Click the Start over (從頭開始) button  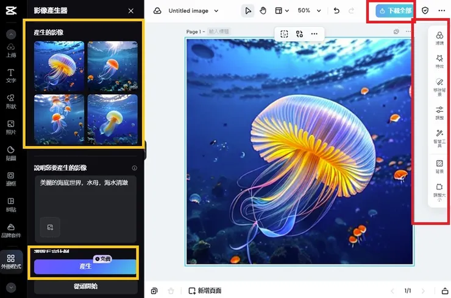pos(86,286)
